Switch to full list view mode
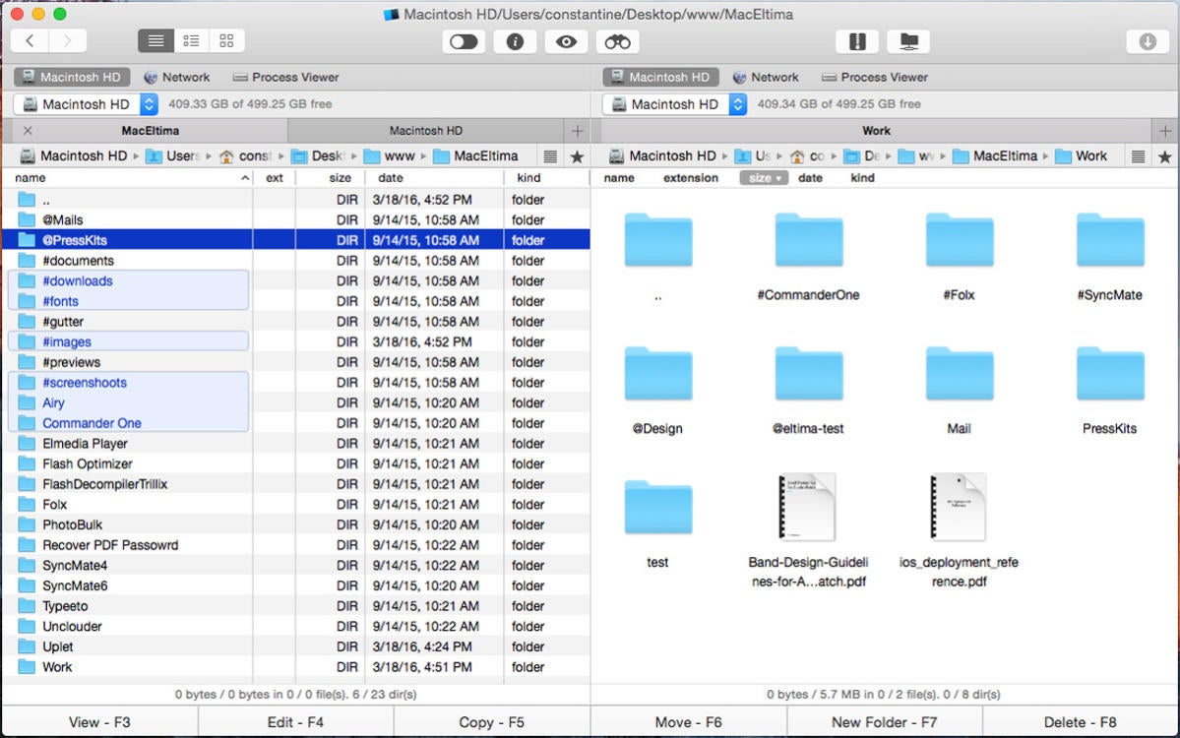 155,40
